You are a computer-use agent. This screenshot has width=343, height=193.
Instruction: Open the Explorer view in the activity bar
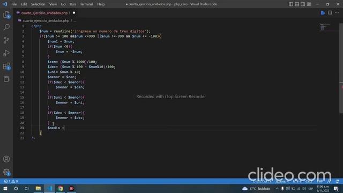point(6,14)
